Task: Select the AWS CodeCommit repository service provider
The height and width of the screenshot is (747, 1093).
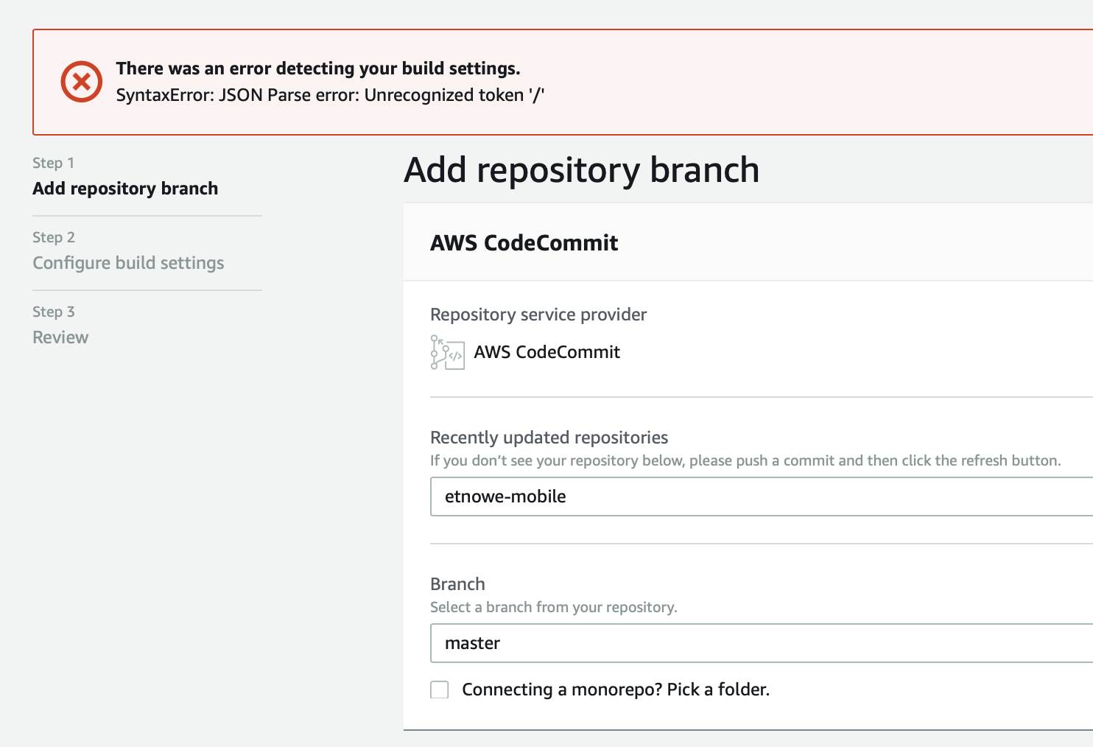Action: pyautogui.click(x=546, y=352)
